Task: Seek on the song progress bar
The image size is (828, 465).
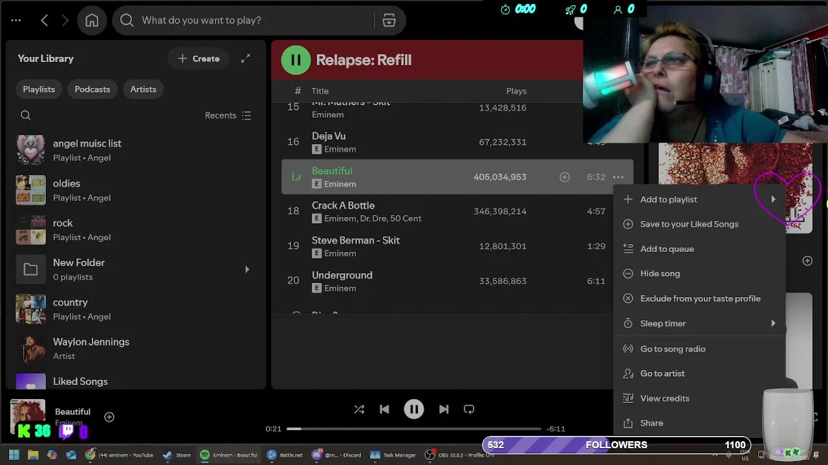Action: 414,429
